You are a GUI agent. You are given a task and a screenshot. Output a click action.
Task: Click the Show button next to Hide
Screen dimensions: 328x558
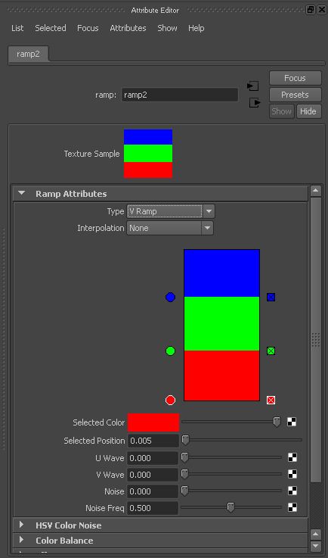pyautogui.click(x=281, y=111)
